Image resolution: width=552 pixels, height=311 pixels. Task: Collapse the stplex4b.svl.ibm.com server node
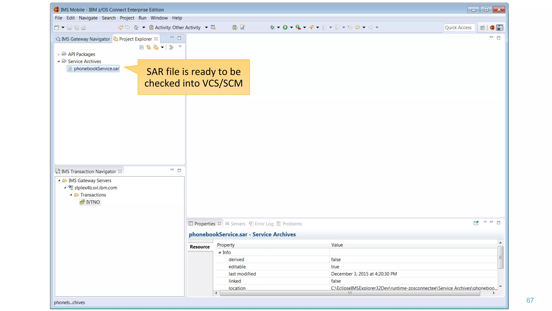(x=65, y=188)
